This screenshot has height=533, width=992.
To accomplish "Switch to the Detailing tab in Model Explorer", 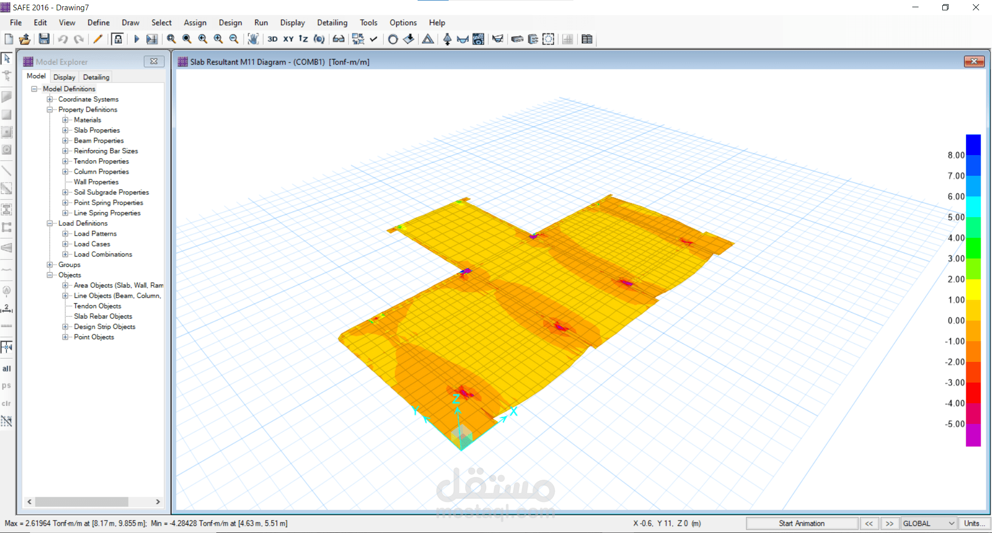I will (x=96, y=77).
